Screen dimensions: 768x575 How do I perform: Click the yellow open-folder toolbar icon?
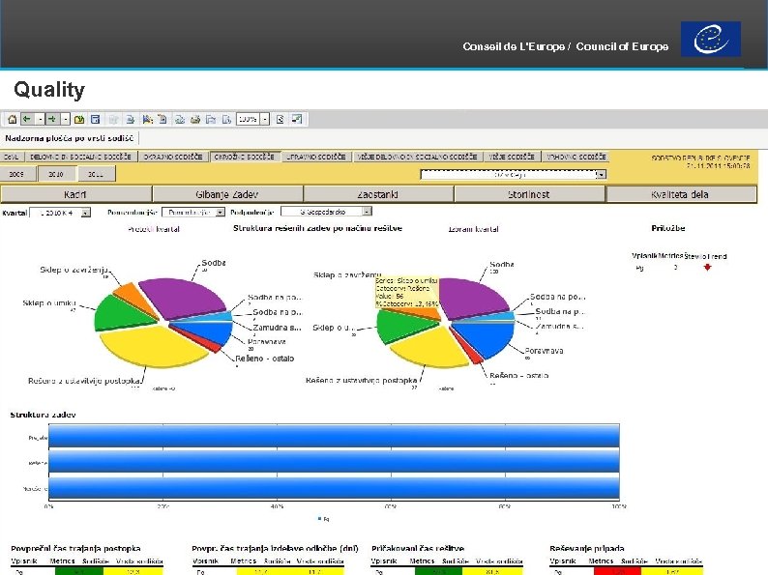pos(79,120)
